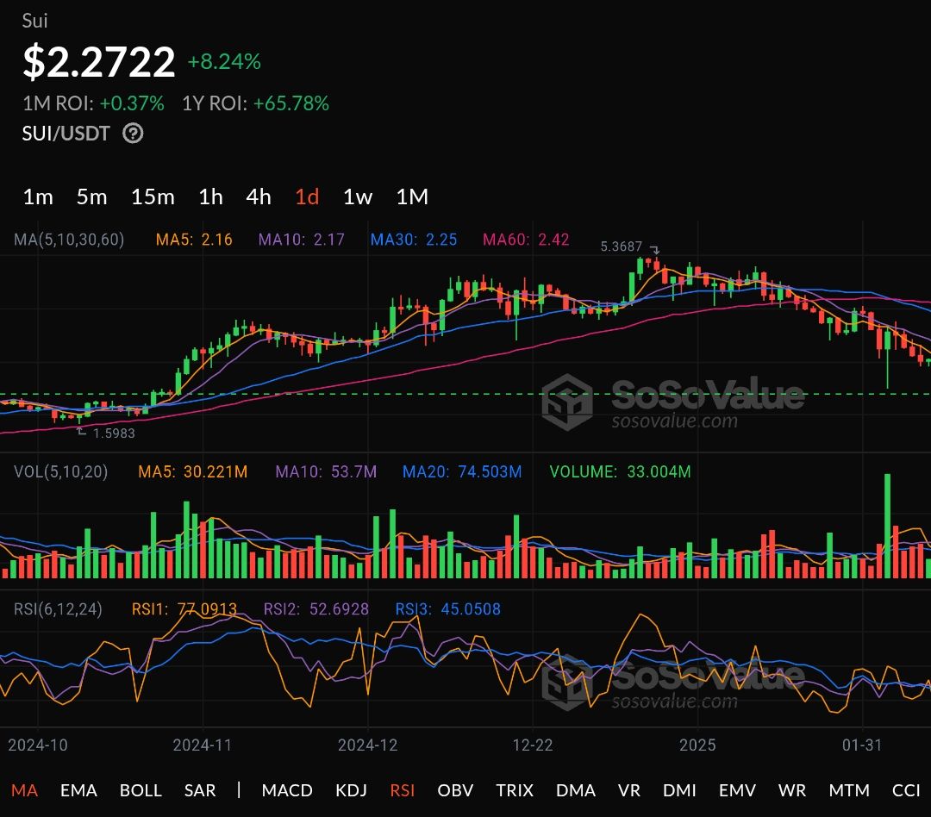The image size is (931, 817).
Task: Click the $2.2722 price
Action: click(x=98, y=61)
